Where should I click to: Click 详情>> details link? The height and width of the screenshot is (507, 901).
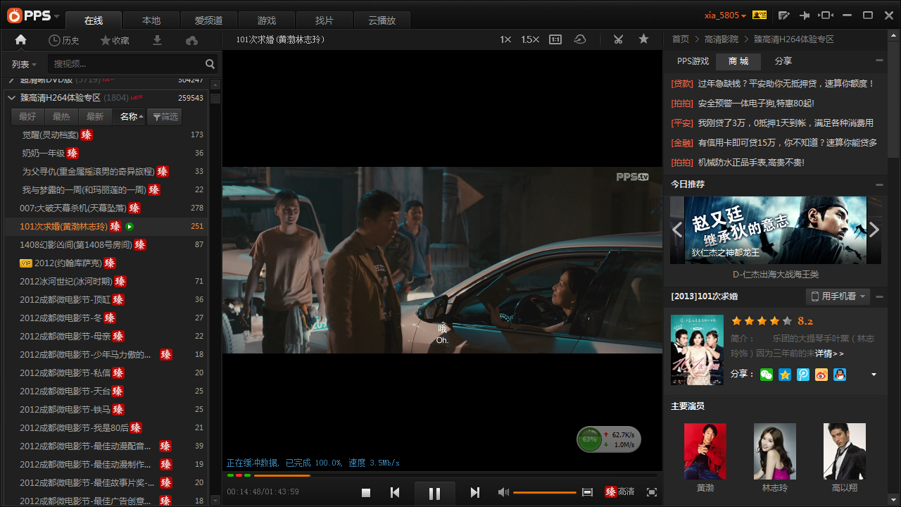[829, 353]
